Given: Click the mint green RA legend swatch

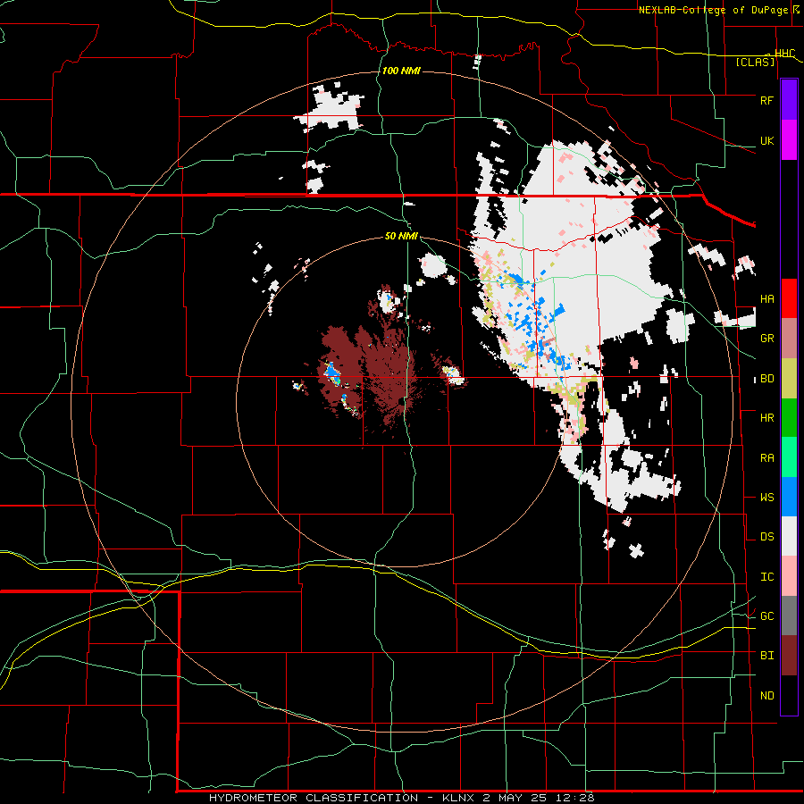Looking at the screenshot, I should (789, 457).
